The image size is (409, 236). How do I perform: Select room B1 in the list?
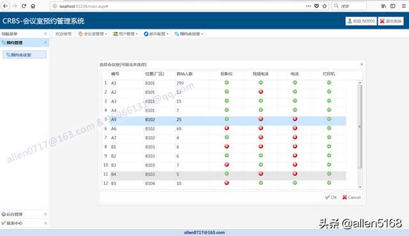pyautogui.click(x=224, y=146)
